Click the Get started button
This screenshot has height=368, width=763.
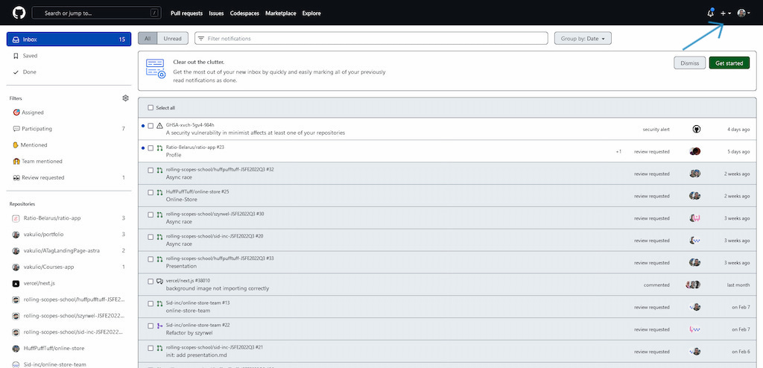[729, 63]
